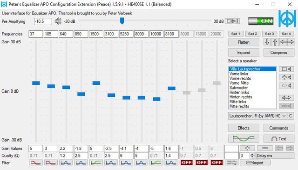The width and height of the screenshot is (298, 170).
Task: Remove speaker using minus speaker icon
Action: point(286,86)
